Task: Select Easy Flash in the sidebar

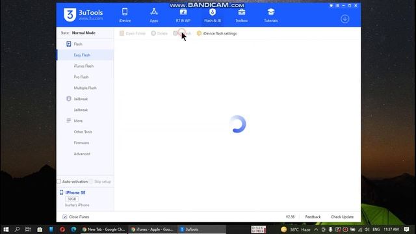Action: point(82,55)
